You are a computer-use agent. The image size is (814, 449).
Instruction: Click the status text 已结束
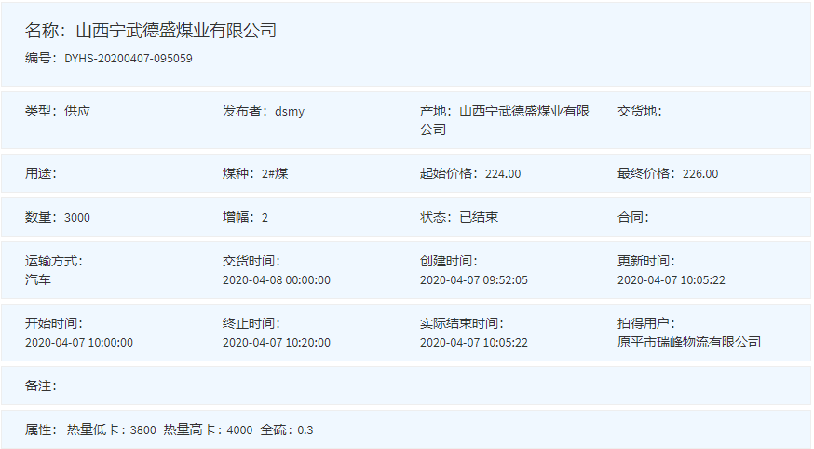pos(479,218)
